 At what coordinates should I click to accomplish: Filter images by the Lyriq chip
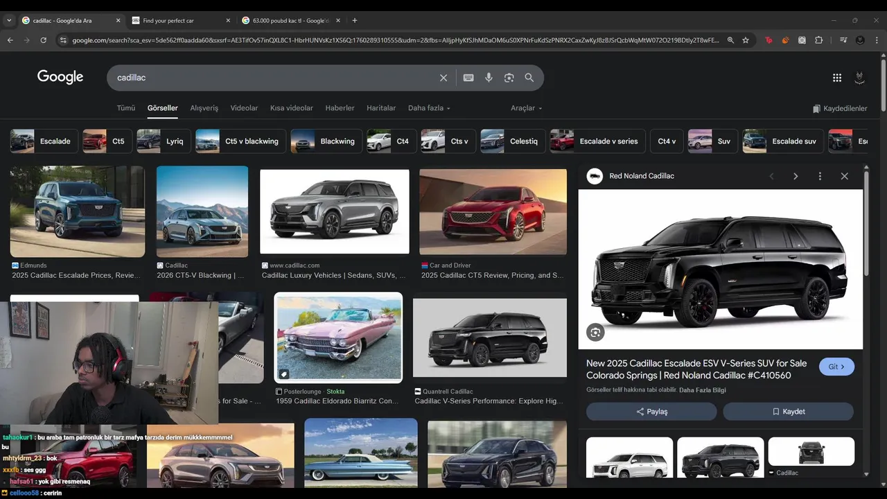coord(164,141)
